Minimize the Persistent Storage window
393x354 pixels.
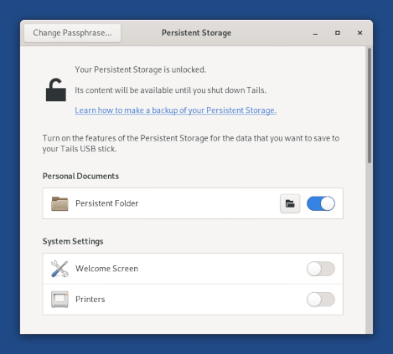[315, 33]
